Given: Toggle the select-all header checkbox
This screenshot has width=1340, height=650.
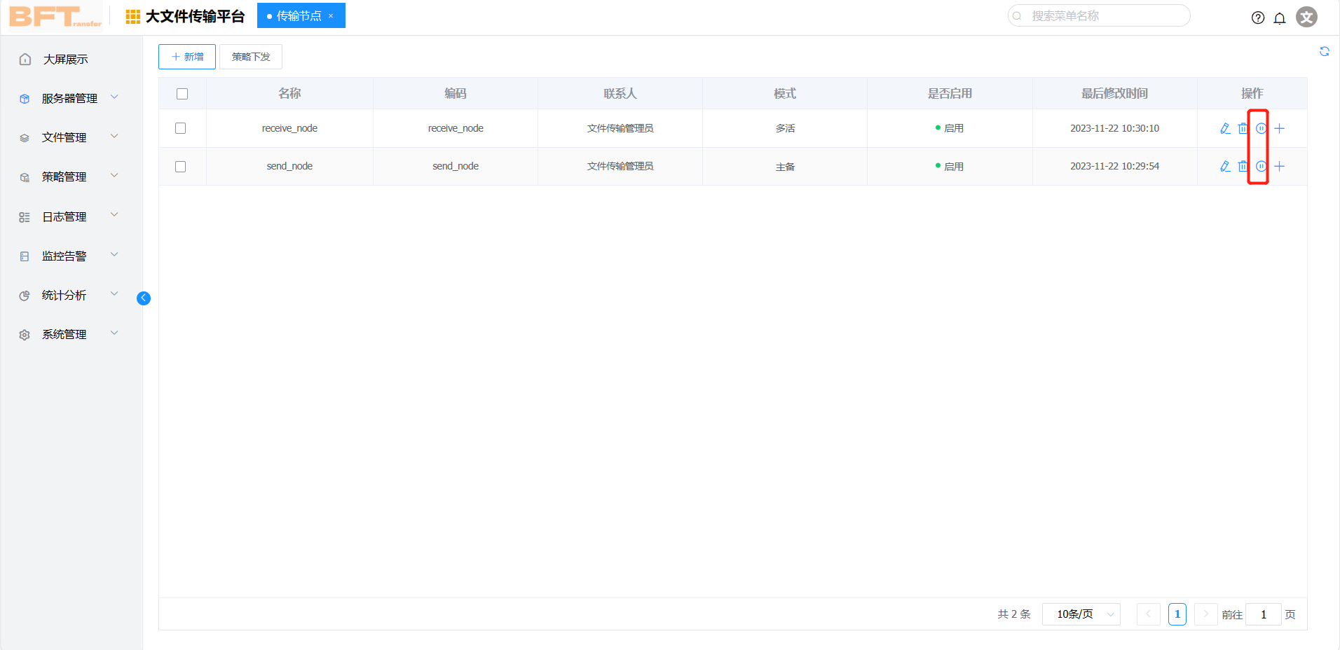Looking at the screenshot, I should 182,94.
